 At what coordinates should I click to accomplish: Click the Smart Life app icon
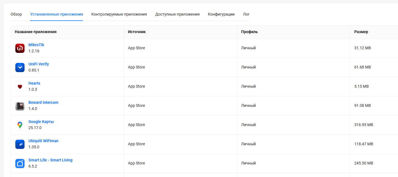pyautogui.click(x=20, y=163)
